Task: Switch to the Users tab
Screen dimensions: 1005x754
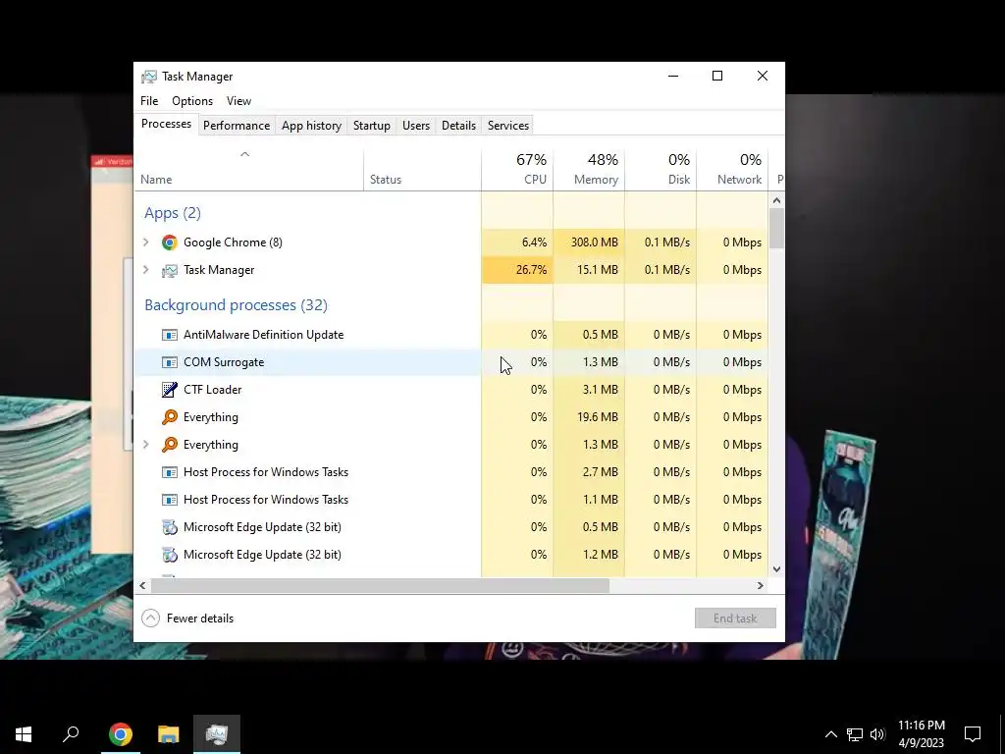Action: [416, 126]
